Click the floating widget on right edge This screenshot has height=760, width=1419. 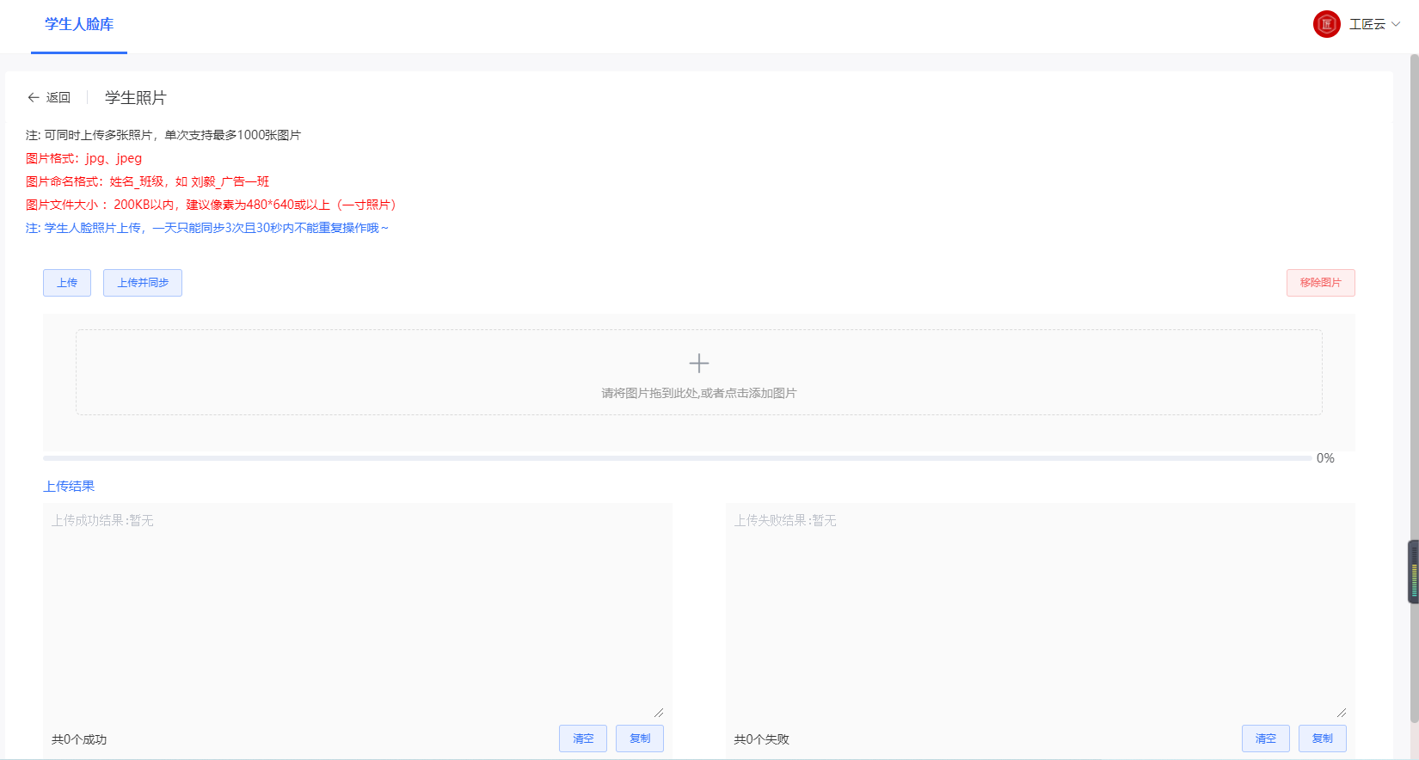pyautogui.click(x=1413, y=572)
